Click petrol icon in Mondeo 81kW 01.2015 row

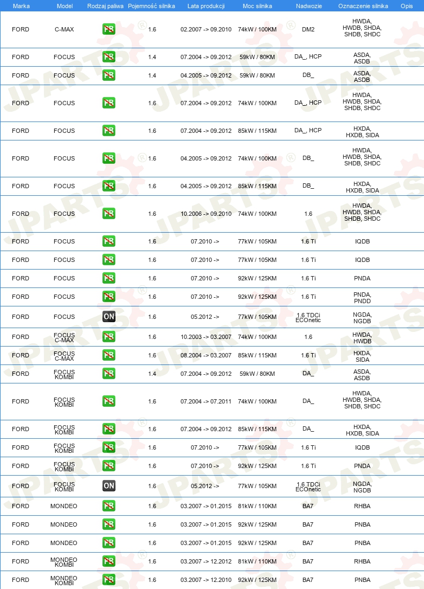(x=108, y=506)
